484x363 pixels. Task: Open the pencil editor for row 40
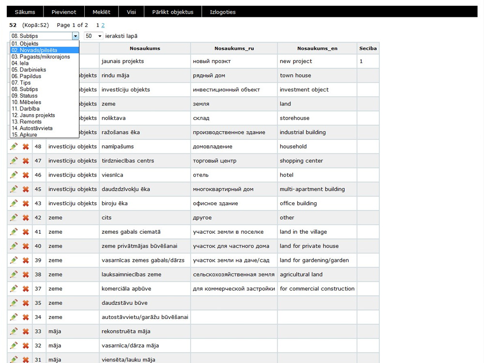(x=14, y=246)
